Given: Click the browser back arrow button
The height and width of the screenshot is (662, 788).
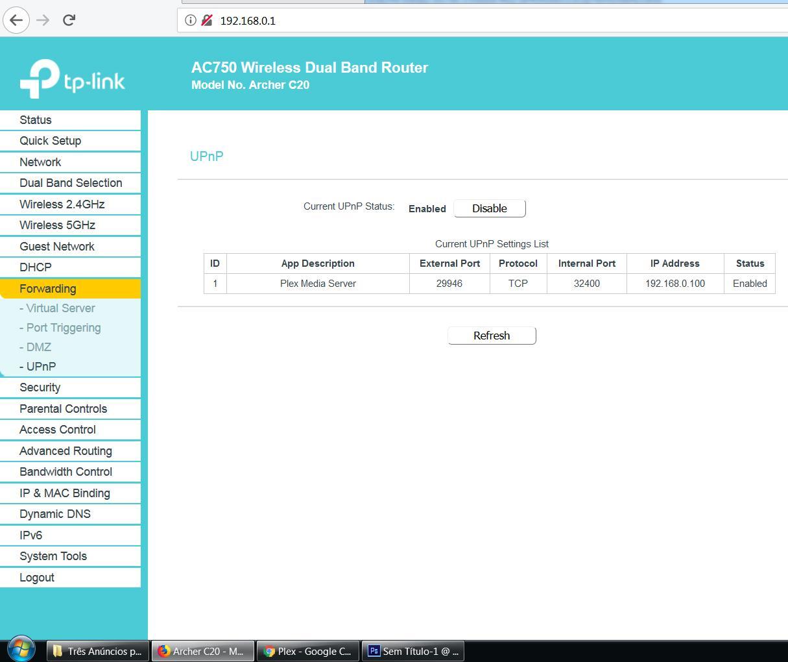Looking at the screenshot, I should [x=16, y=20].
